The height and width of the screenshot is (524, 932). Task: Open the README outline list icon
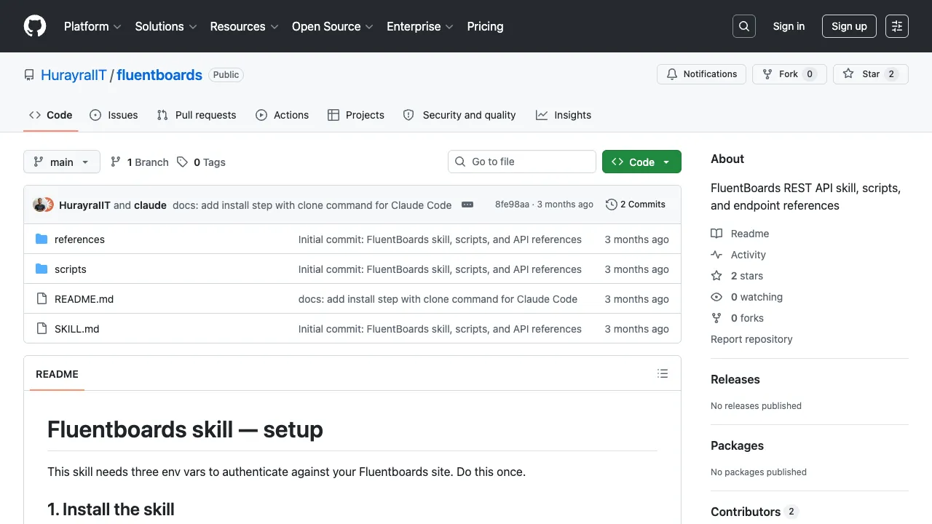[x=663, y=373]
